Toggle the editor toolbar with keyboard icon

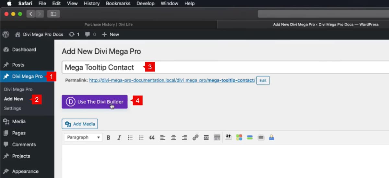point(217,138)
